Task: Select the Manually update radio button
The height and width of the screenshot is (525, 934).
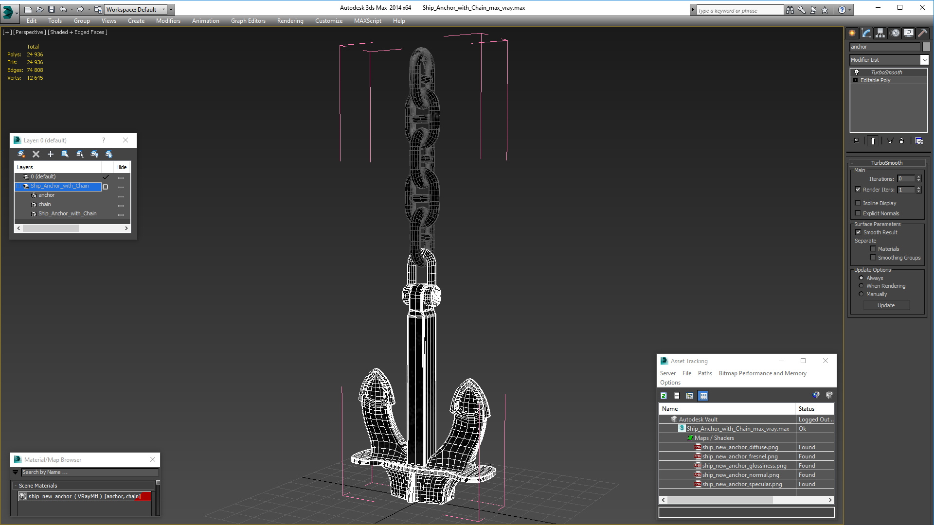Action: (862, 294)
